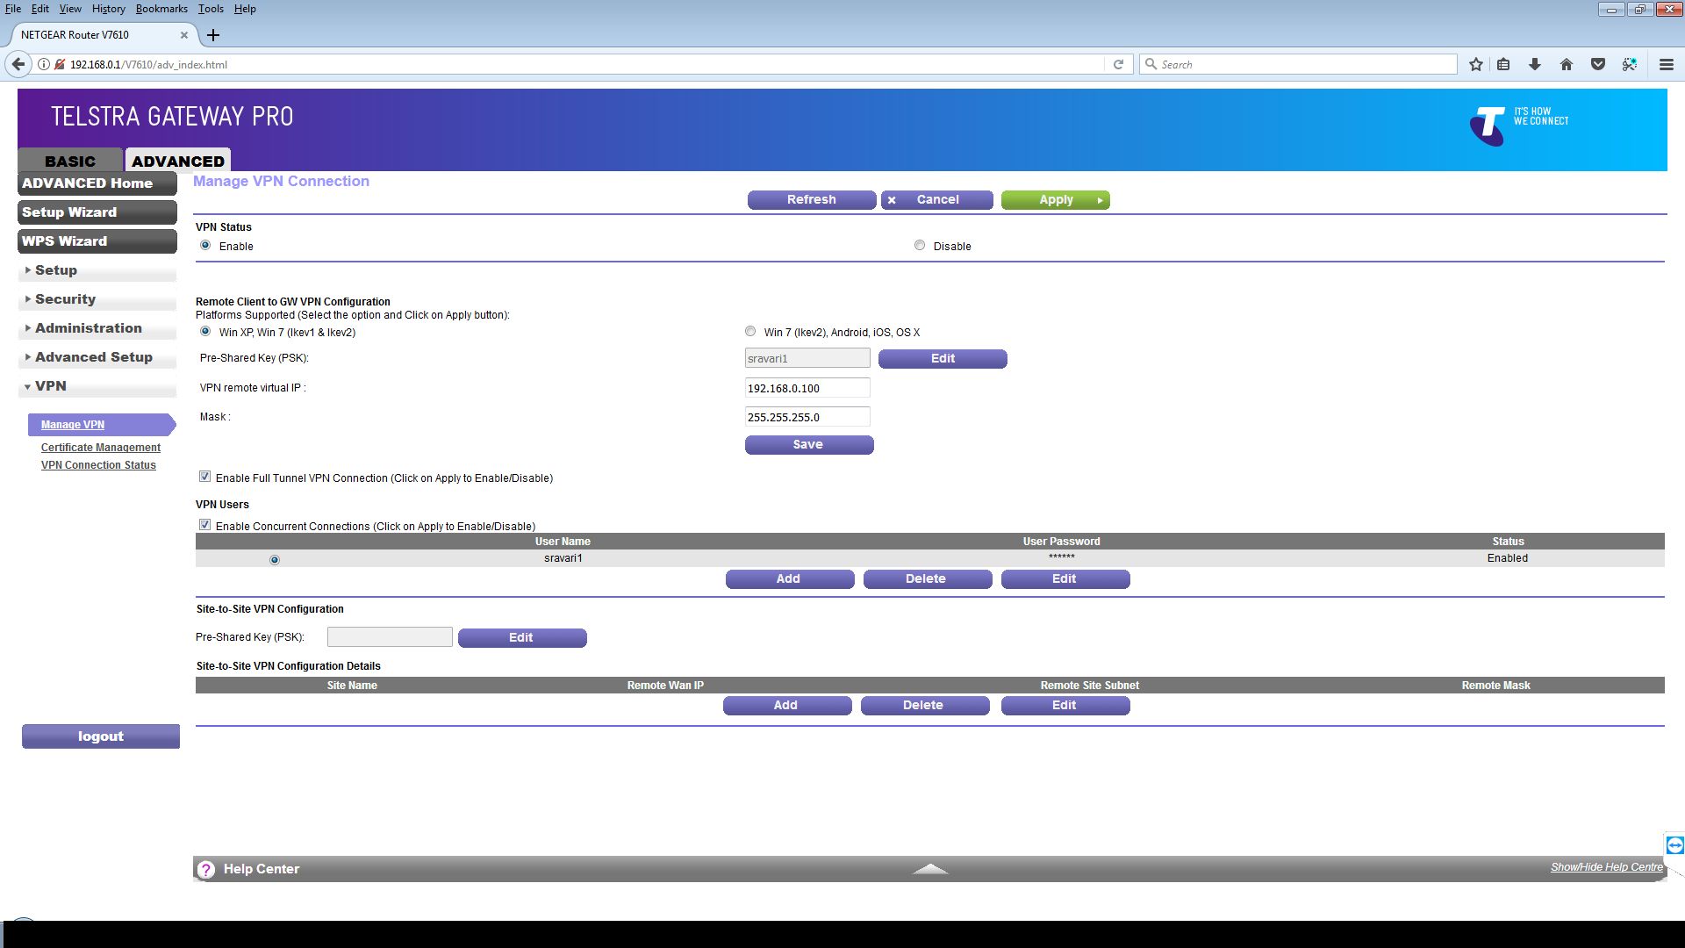Open the Bookmarks menu

click(x=161, y=9)
